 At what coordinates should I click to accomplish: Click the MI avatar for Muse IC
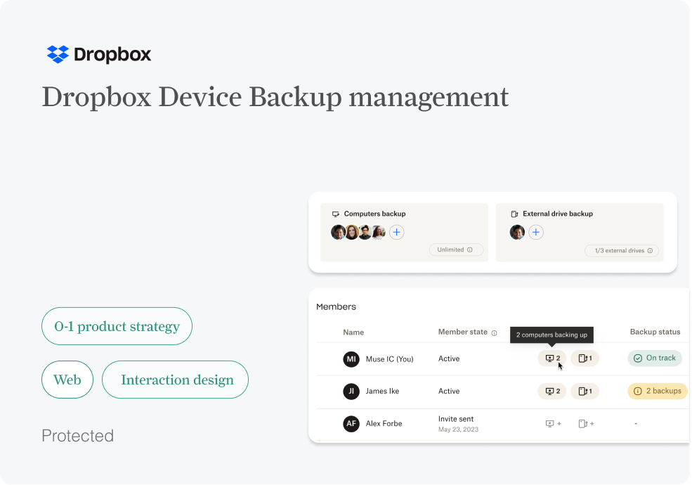[351, 359]
